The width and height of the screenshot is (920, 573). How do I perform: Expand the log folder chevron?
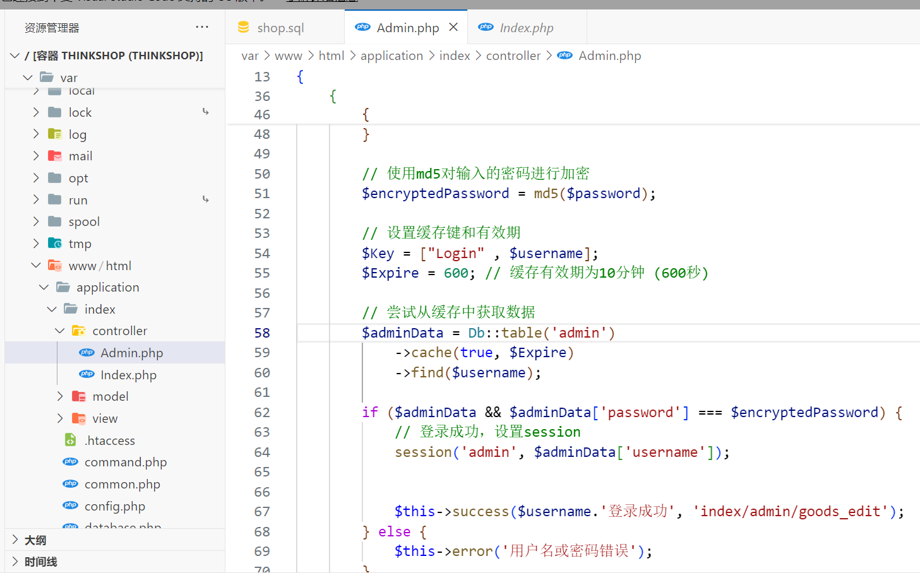click(x=36, y=134)
